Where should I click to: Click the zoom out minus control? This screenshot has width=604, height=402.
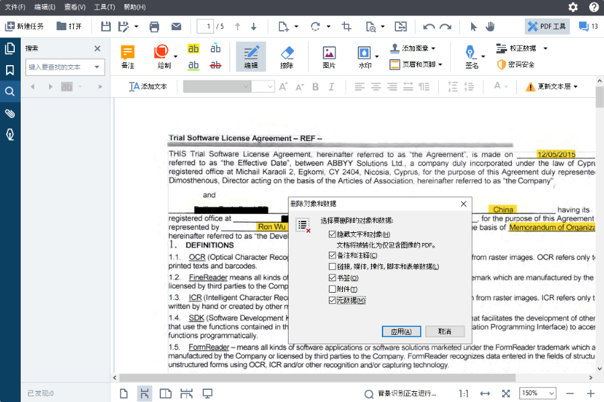pyautogui.click(x=570, y=393)
